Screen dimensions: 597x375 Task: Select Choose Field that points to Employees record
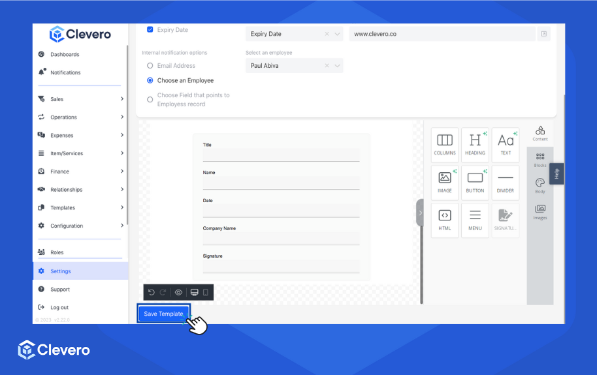pos(150,99)
